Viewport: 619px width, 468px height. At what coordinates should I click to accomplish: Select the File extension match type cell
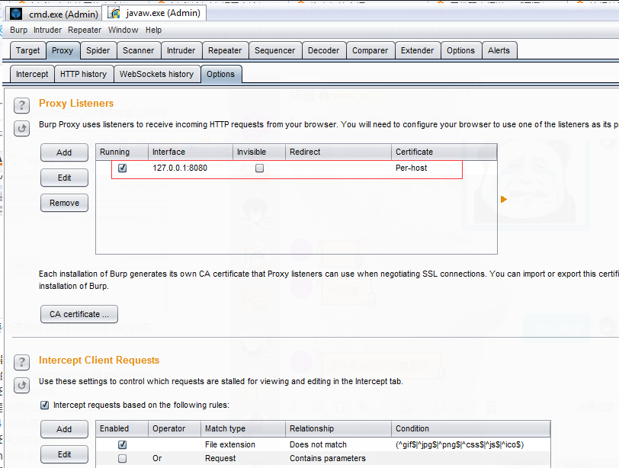pyautogui.click(x=230, y=444)
